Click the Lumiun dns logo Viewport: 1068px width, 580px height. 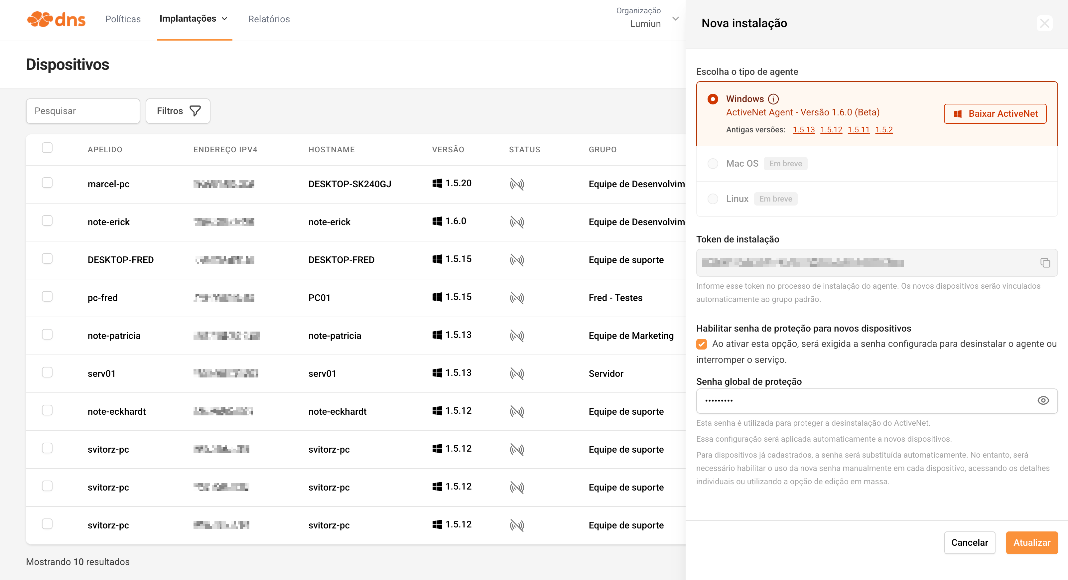point(56,19)
